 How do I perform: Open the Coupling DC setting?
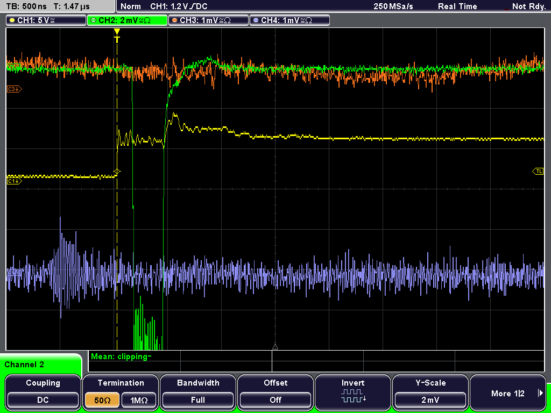[x=43, y=393]
